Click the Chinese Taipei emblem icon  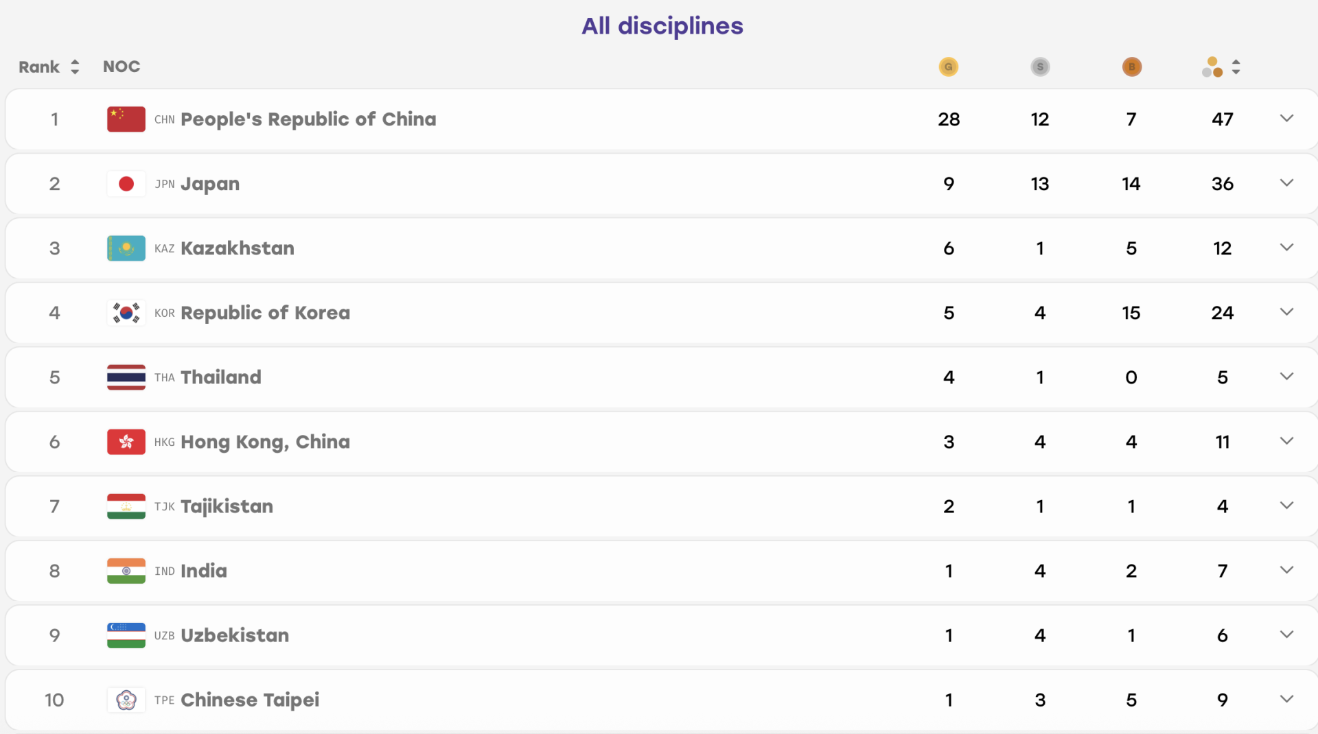(x=126, y=700)
